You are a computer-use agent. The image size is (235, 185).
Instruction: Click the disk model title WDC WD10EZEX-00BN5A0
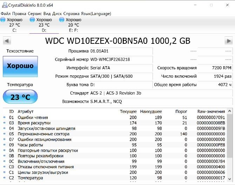click(118, 41)
